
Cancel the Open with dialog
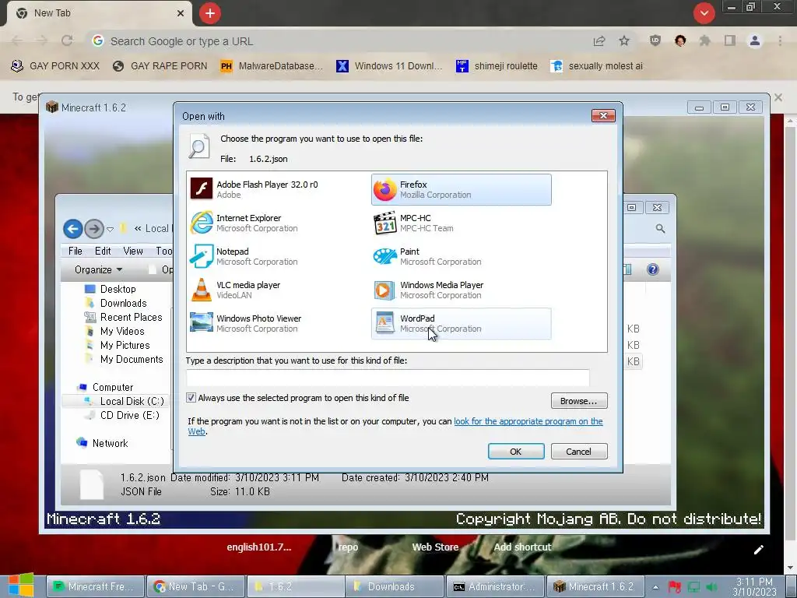(579, 452)
